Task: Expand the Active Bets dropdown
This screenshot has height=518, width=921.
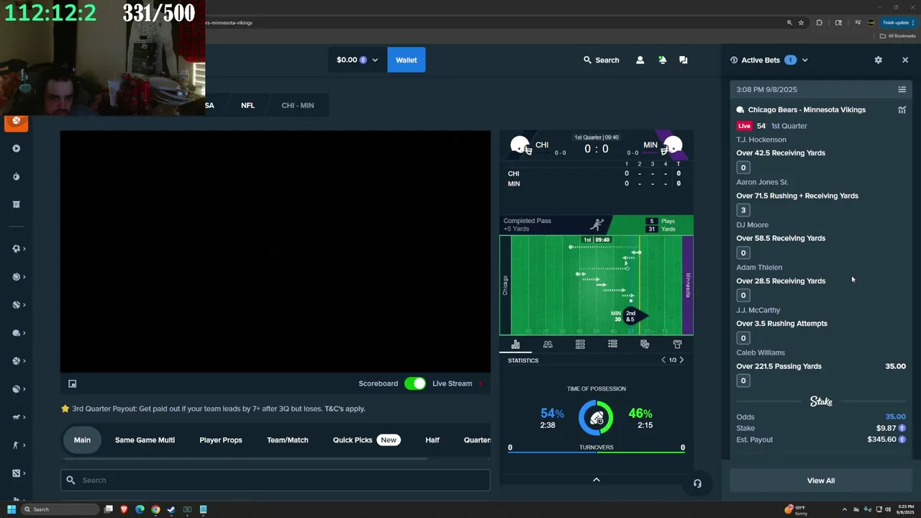Action: (x=804, y=60)
